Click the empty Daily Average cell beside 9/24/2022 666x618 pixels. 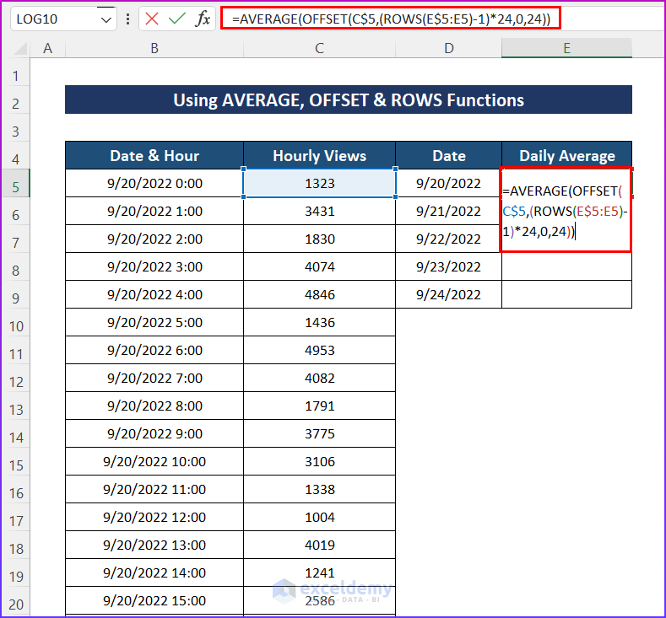coord(566,294)
